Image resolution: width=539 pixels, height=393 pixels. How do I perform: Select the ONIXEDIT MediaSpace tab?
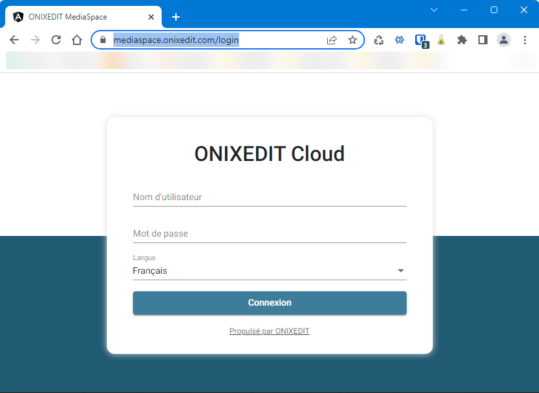click(83, 17)
